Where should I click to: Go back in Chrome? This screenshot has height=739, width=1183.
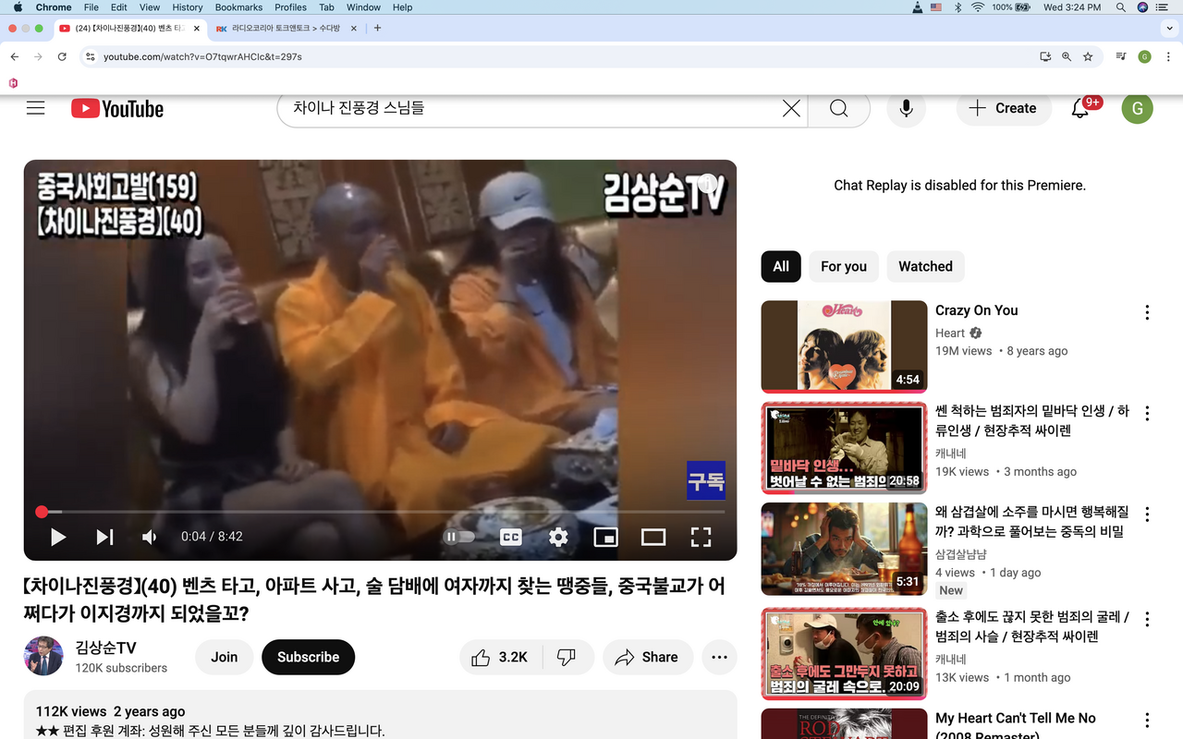(15, 56)
